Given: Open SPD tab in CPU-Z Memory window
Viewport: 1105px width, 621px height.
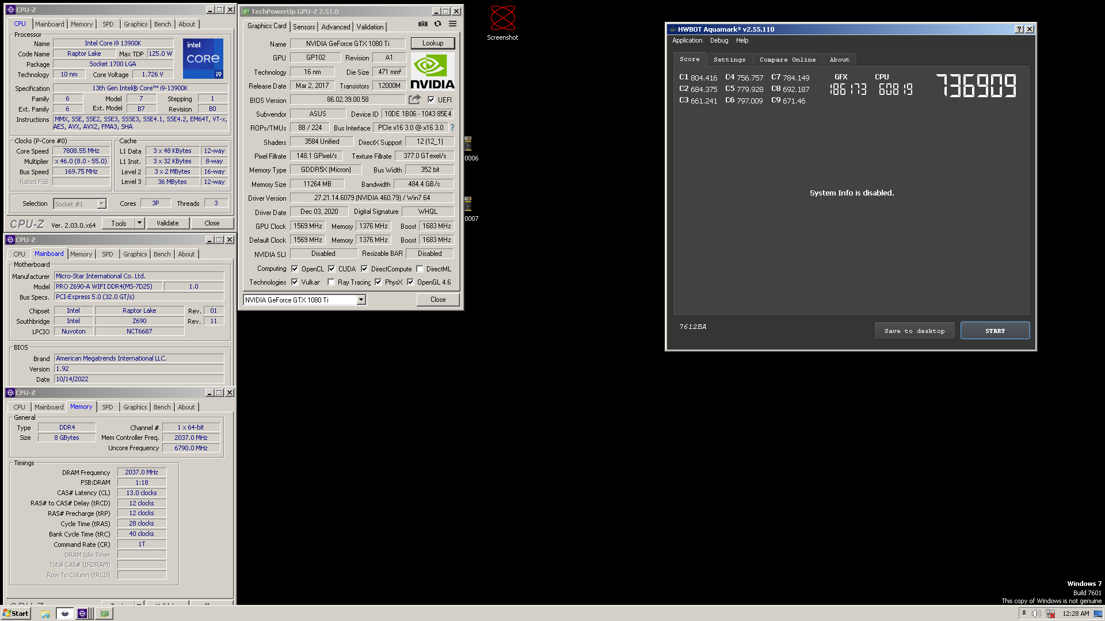Looking at the screenshot, I should coord(108,407).
